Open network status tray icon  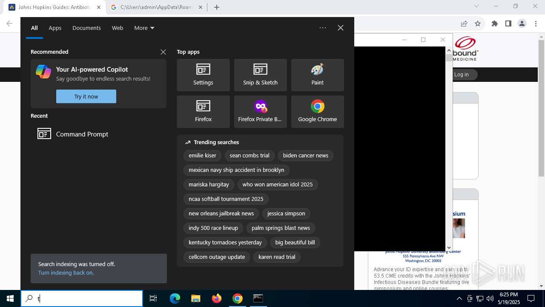[x=480, y=298]
